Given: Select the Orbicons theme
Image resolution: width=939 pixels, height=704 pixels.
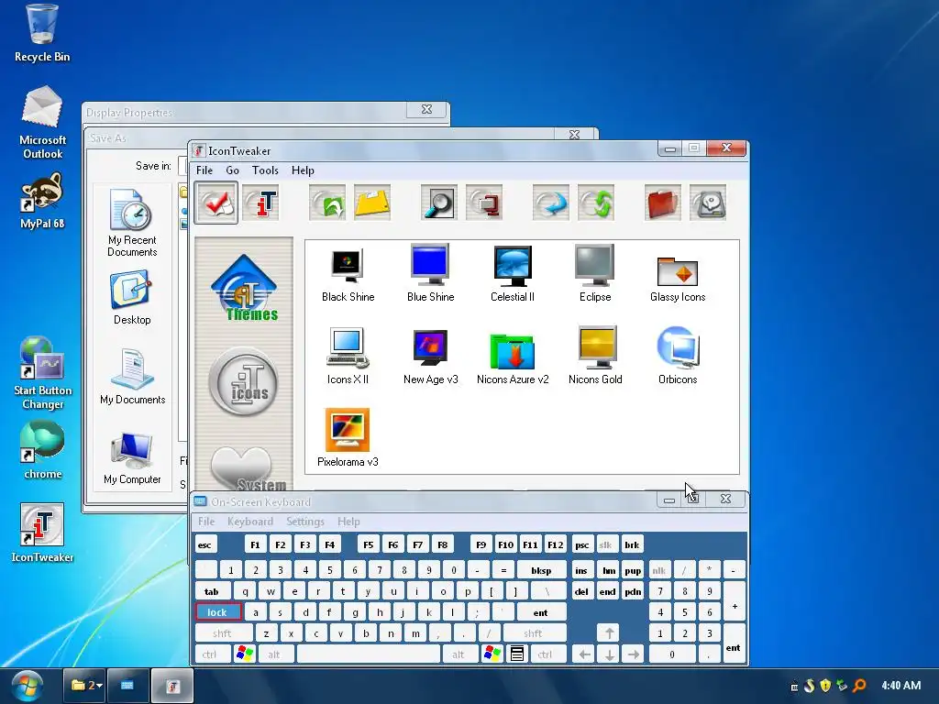Looking at the screenshot, I should pos(678,357).
